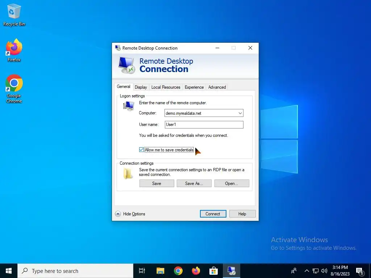
Task: Open Microsoft Store from the taskbar
Action: pos(213,271)
